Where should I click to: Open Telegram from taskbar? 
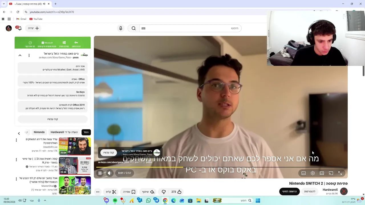point(157,200)
